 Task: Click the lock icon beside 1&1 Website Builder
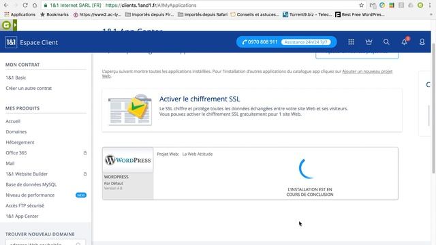click(85, 174)
